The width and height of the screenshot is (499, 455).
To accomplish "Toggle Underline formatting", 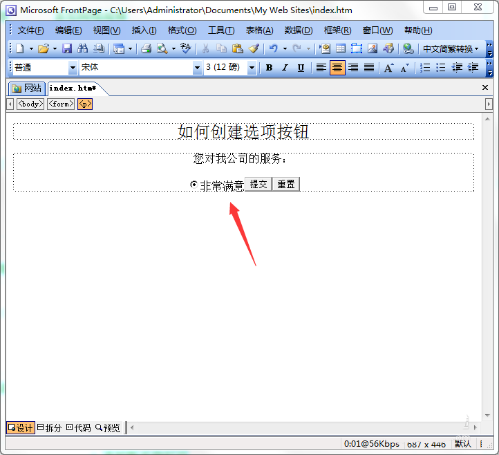I will pos(301,68).
